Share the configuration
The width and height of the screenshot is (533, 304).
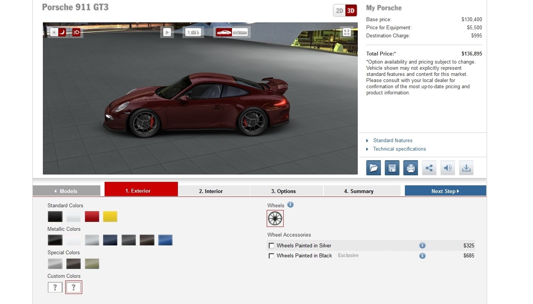coord(429,168)
